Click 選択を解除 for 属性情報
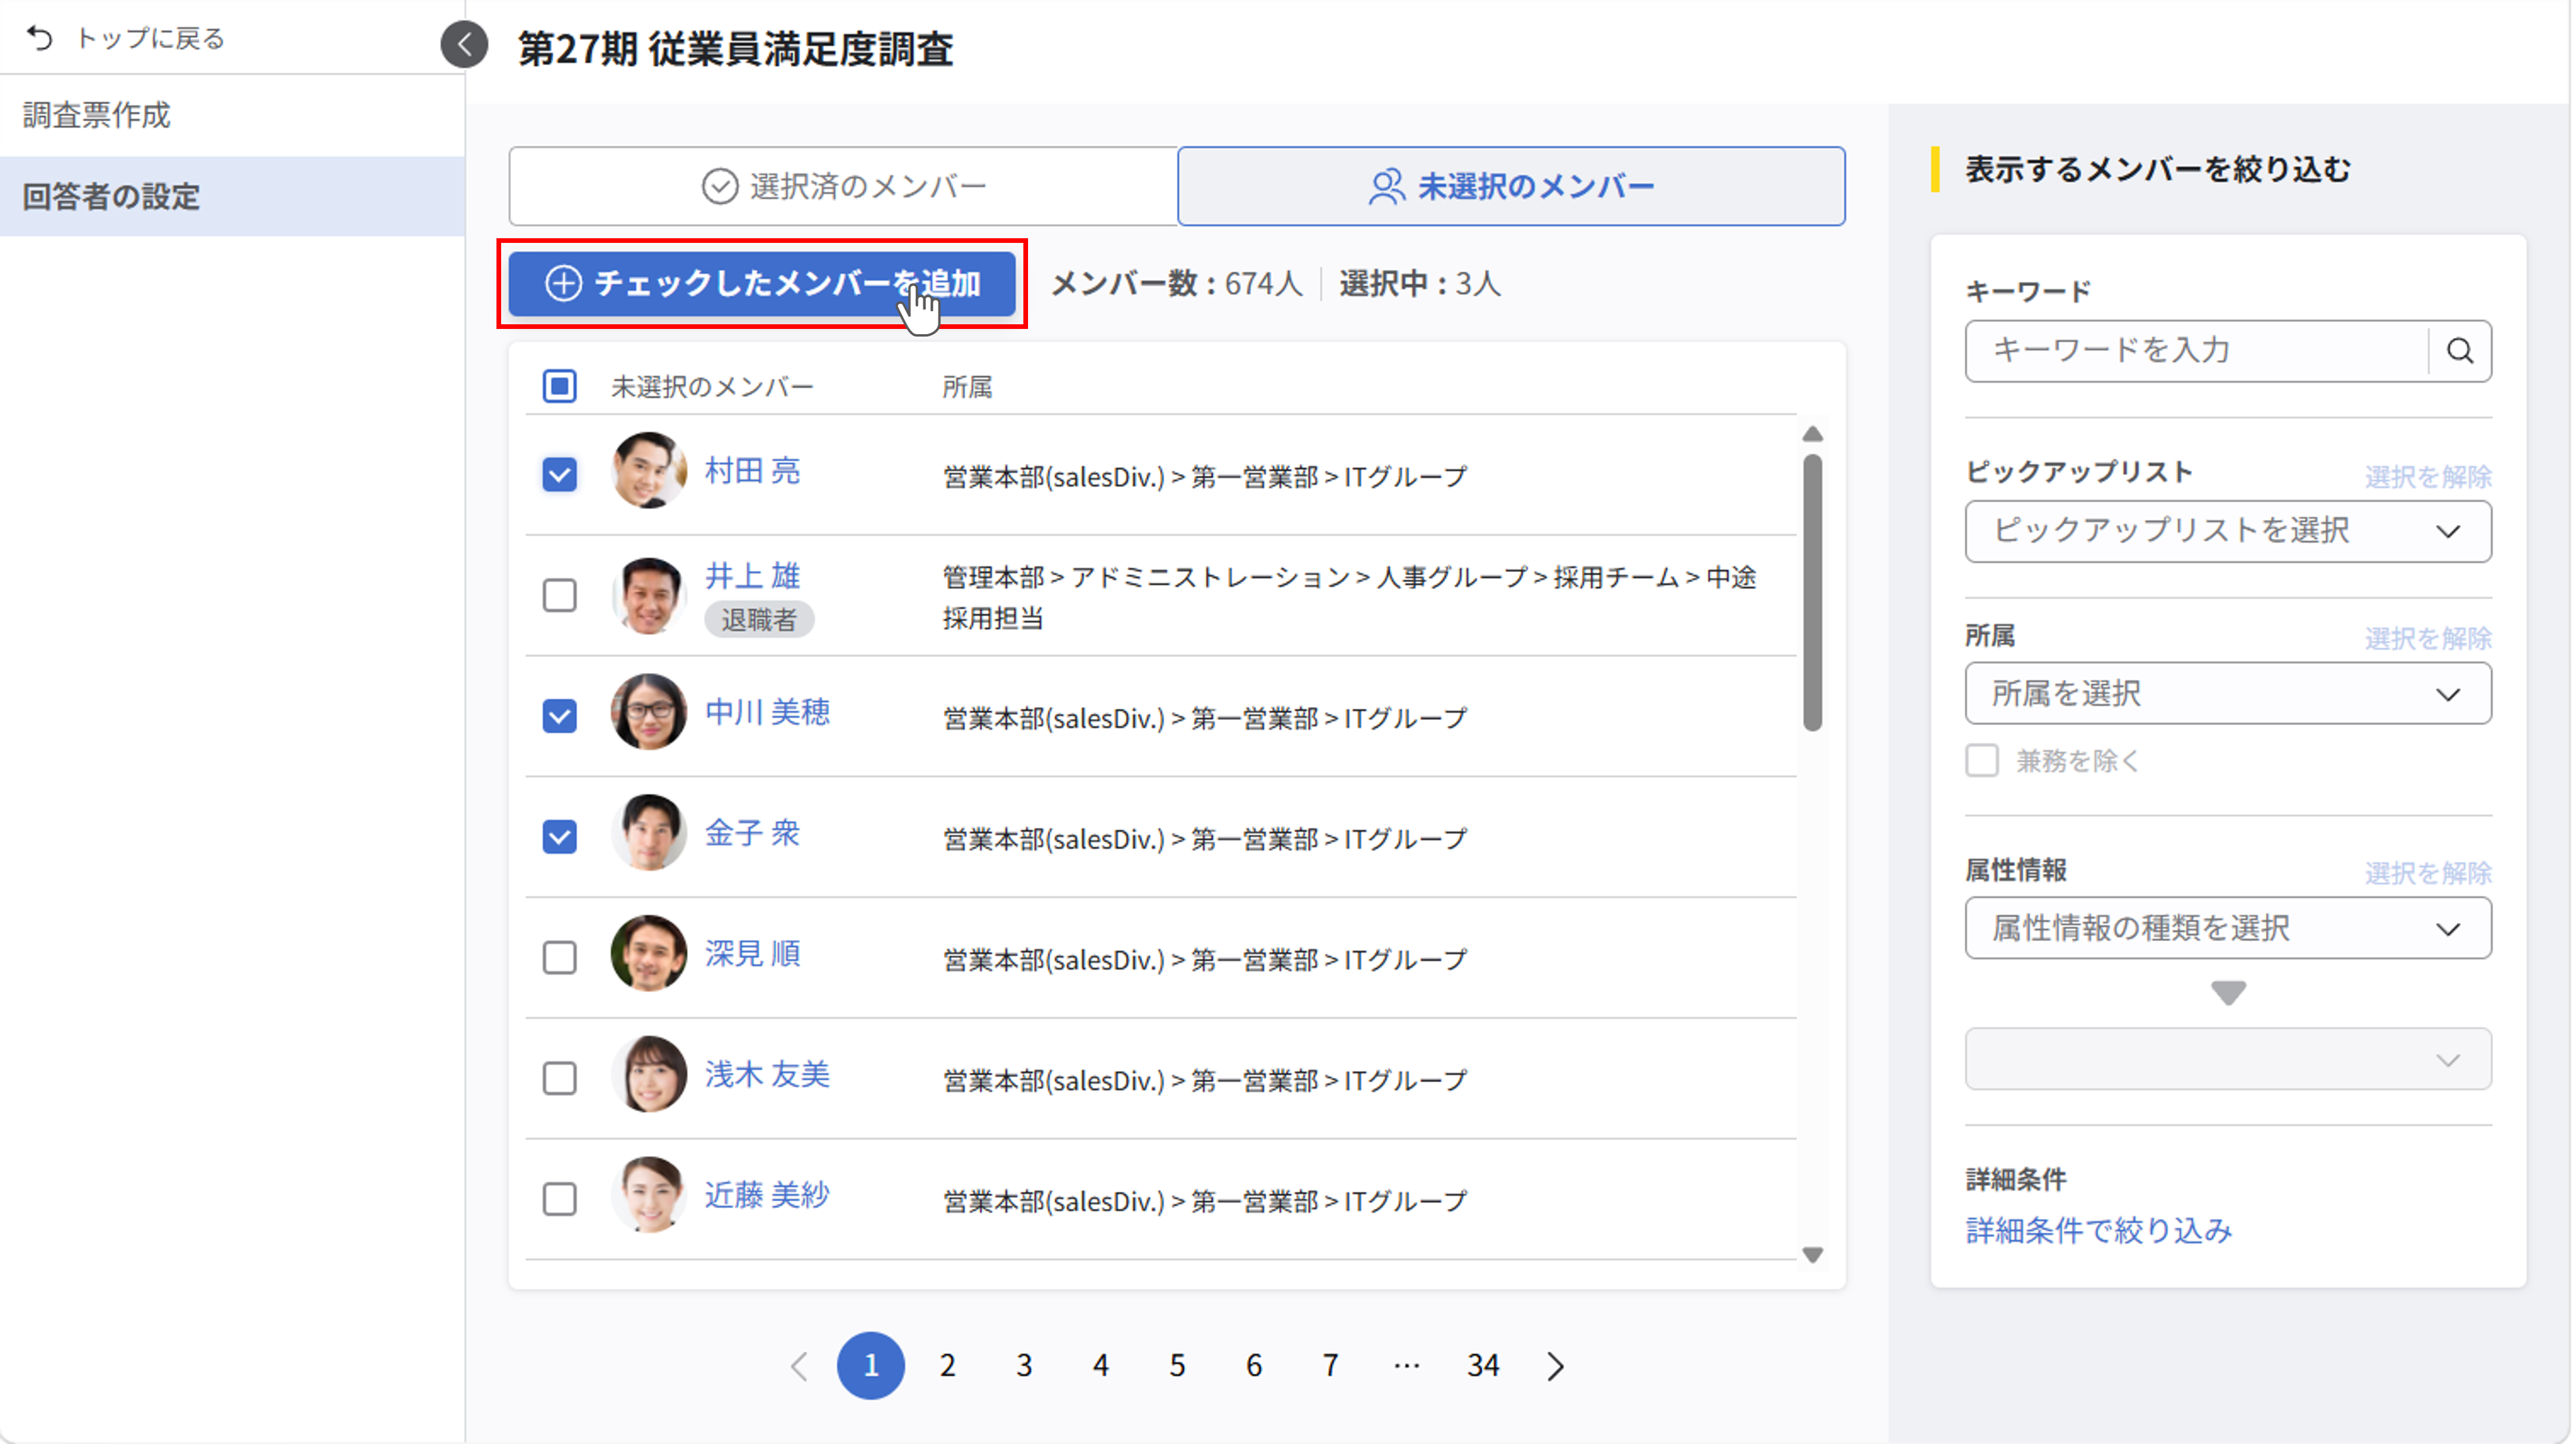 pyautogui.click(x=2428, y=874)
